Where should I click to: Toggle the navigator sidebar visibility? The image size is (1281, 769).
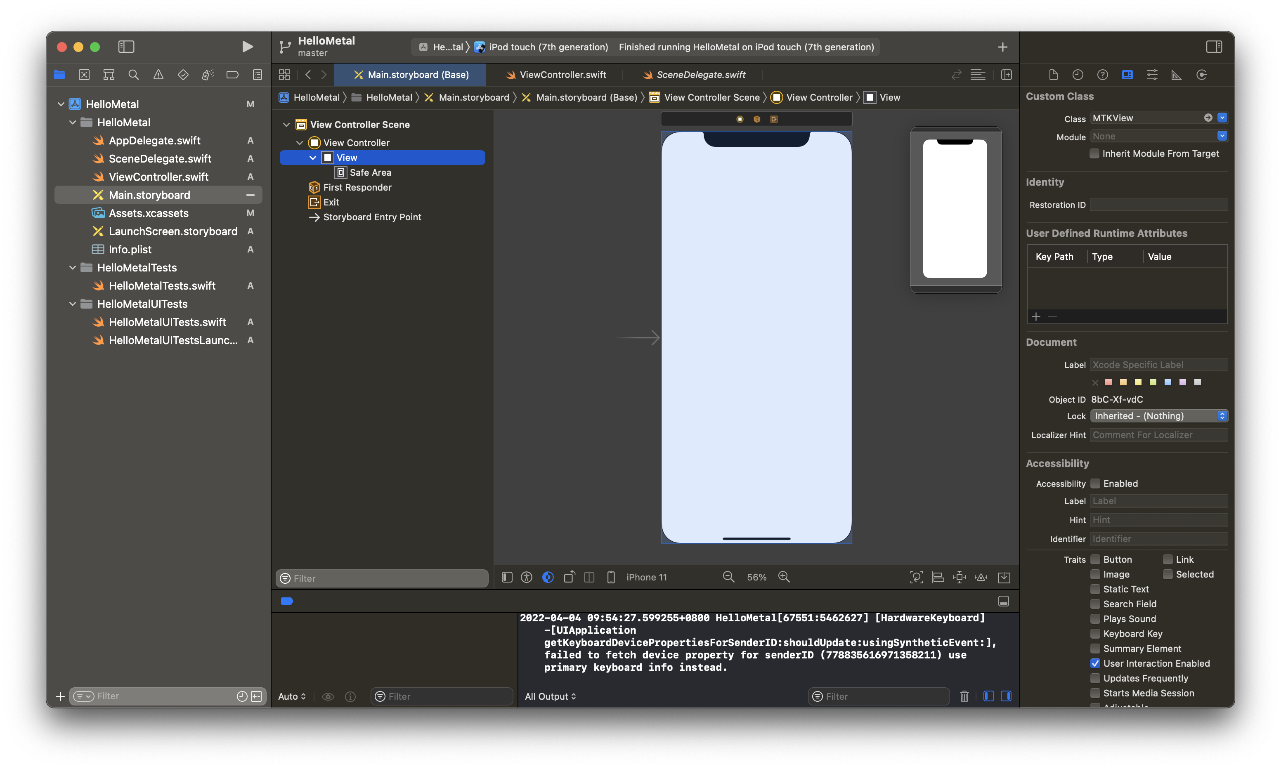126,47
